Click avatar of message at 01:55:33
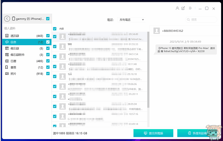Viewport: 223px width, 141px height. (62, 46)
